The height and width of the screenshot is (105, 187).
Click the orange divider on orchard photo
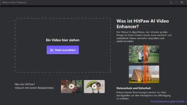(144, 54)
